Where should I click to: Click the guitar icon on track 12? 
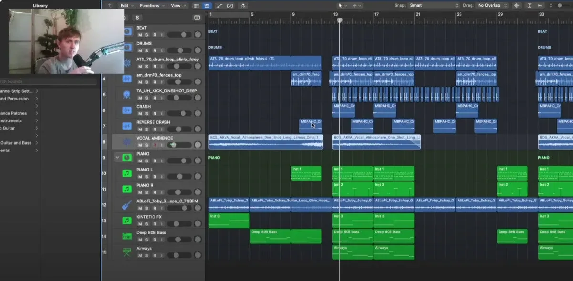click(127, 205)
